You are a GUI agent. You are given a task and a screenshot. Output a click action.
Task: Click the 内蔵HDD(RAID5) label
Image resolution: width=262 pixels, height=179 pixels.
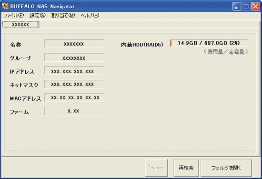click(142, 45)
